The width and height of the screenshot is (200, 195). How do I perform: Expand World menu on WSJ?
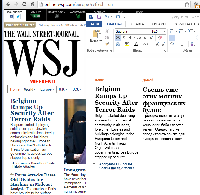pos(30,89)
